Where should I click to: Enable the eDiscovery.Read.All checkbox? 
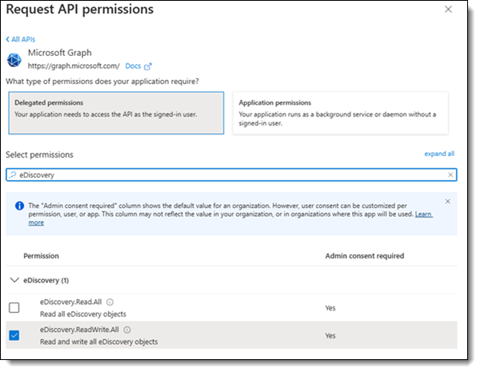pos(14,308)
